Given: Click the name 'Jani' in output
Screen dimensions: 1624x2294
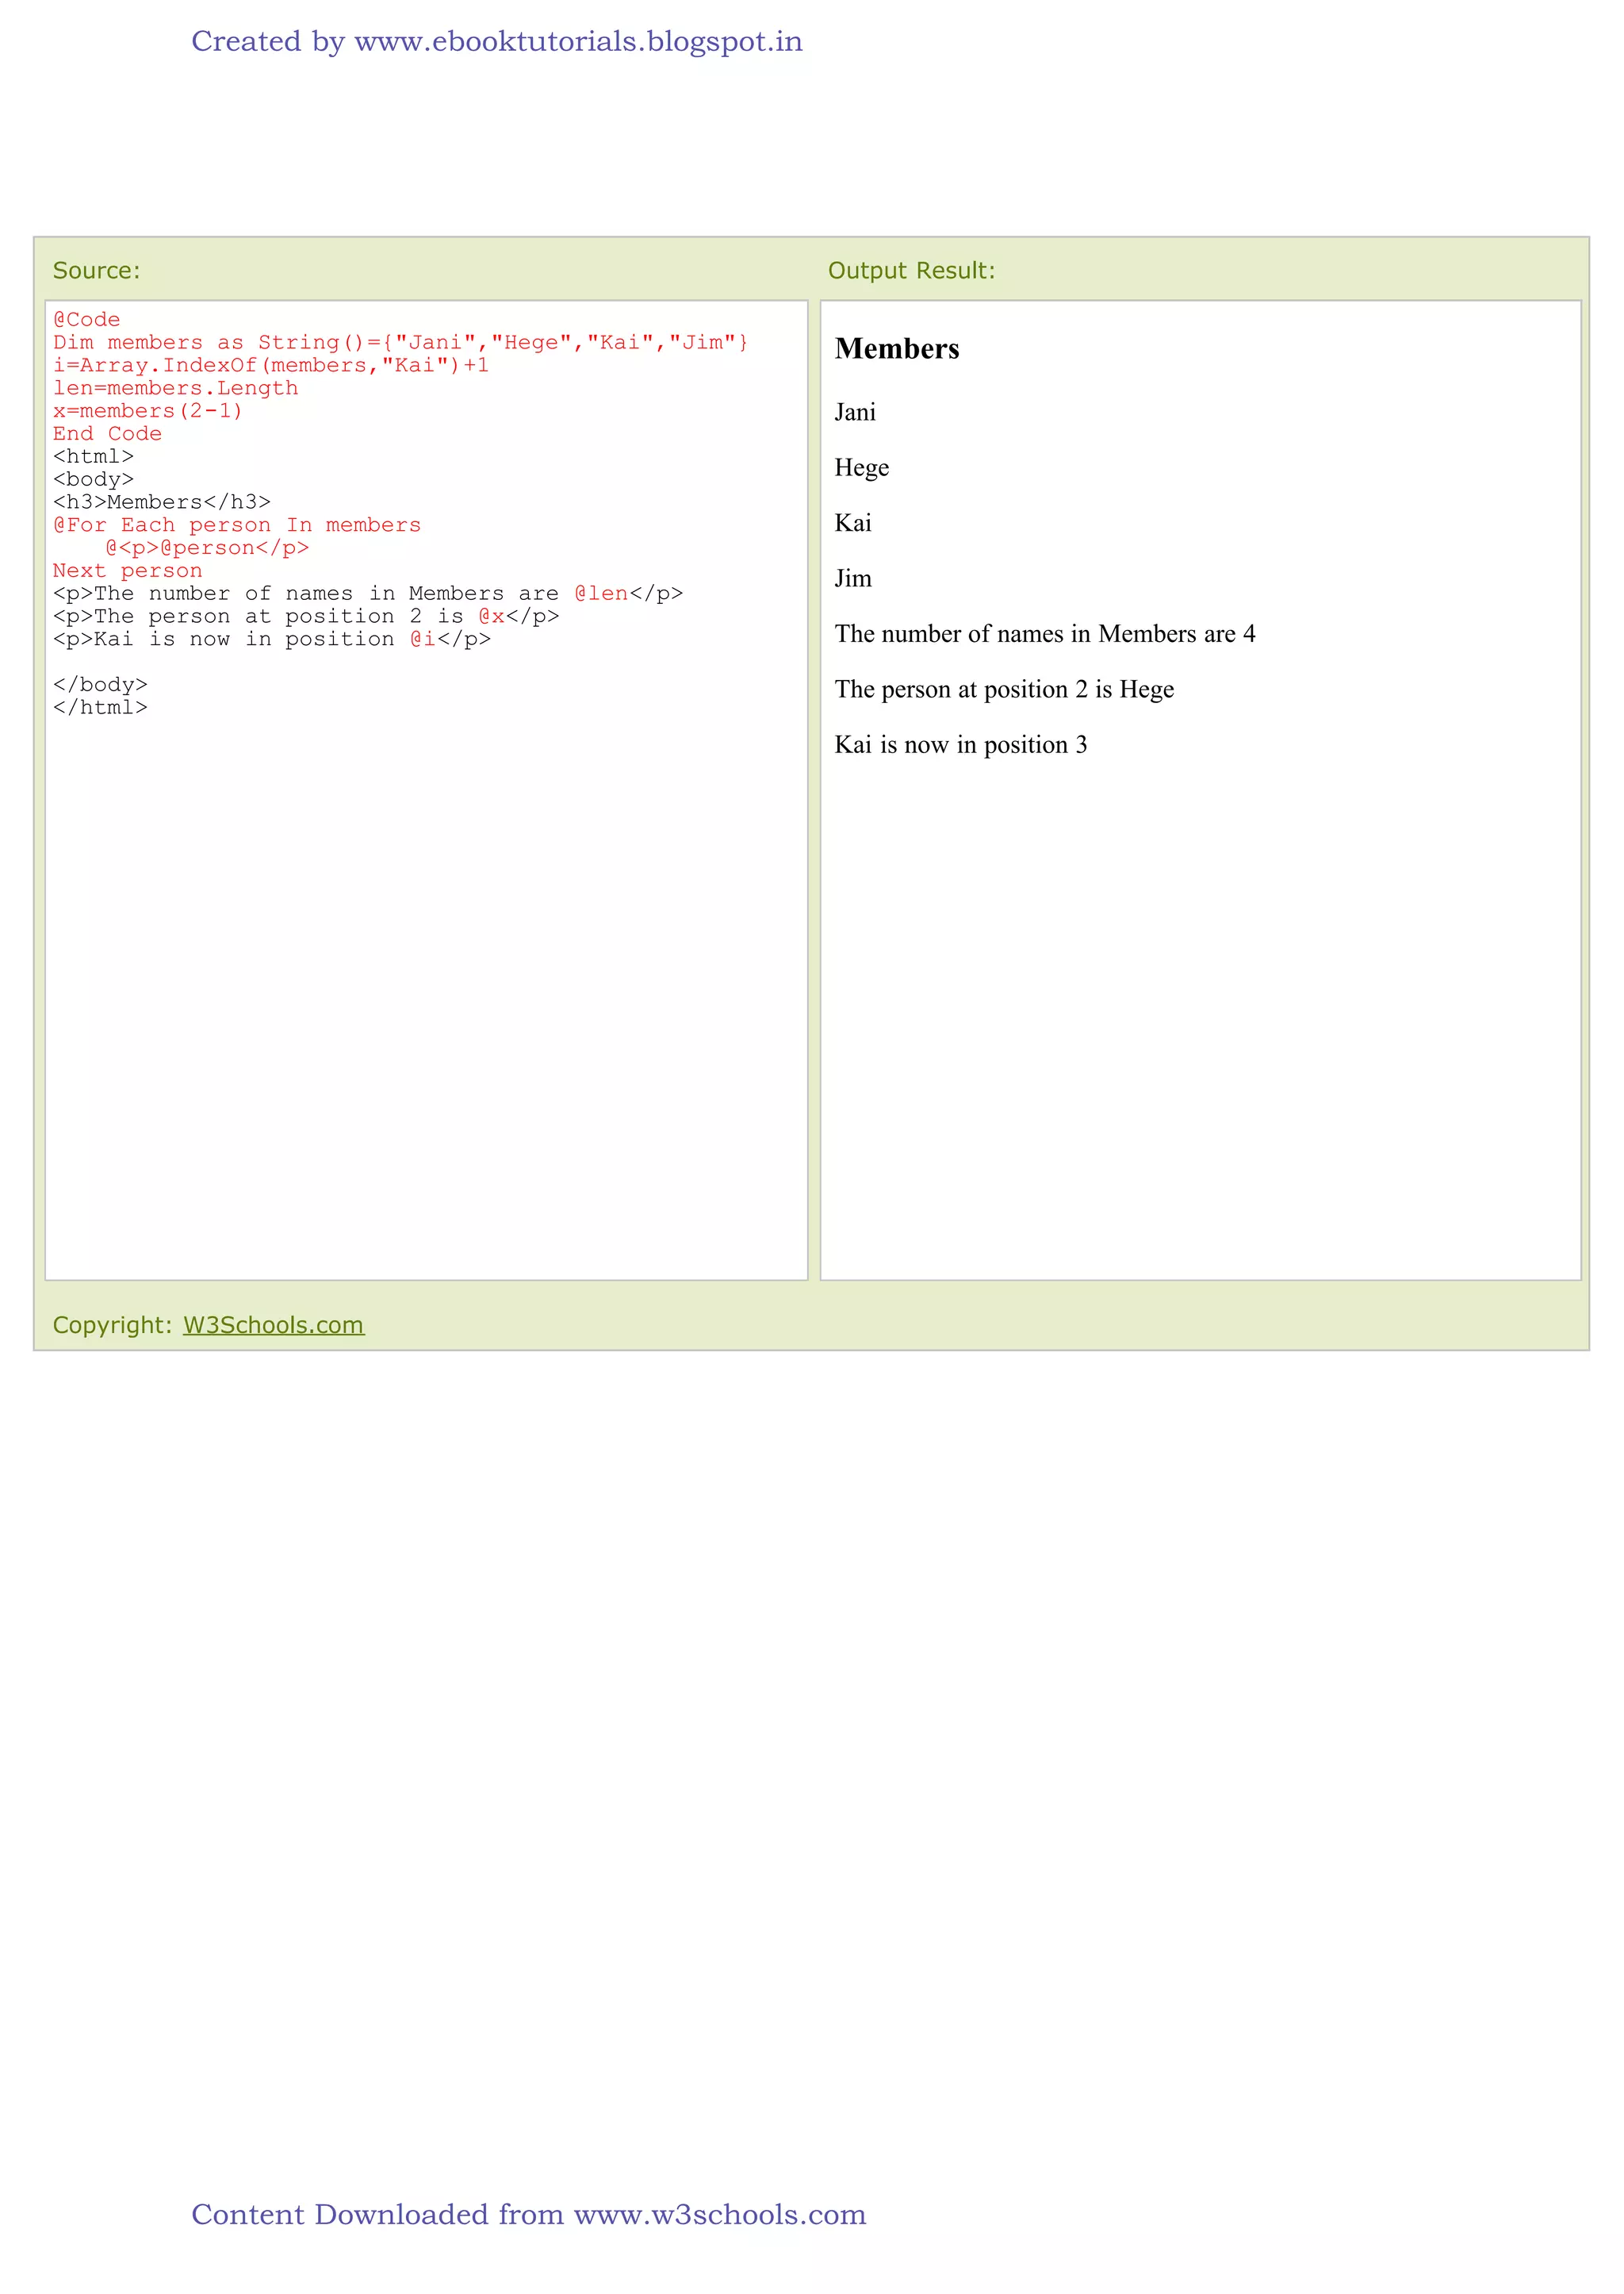Looking at the screenshot, I should [855, 412].
